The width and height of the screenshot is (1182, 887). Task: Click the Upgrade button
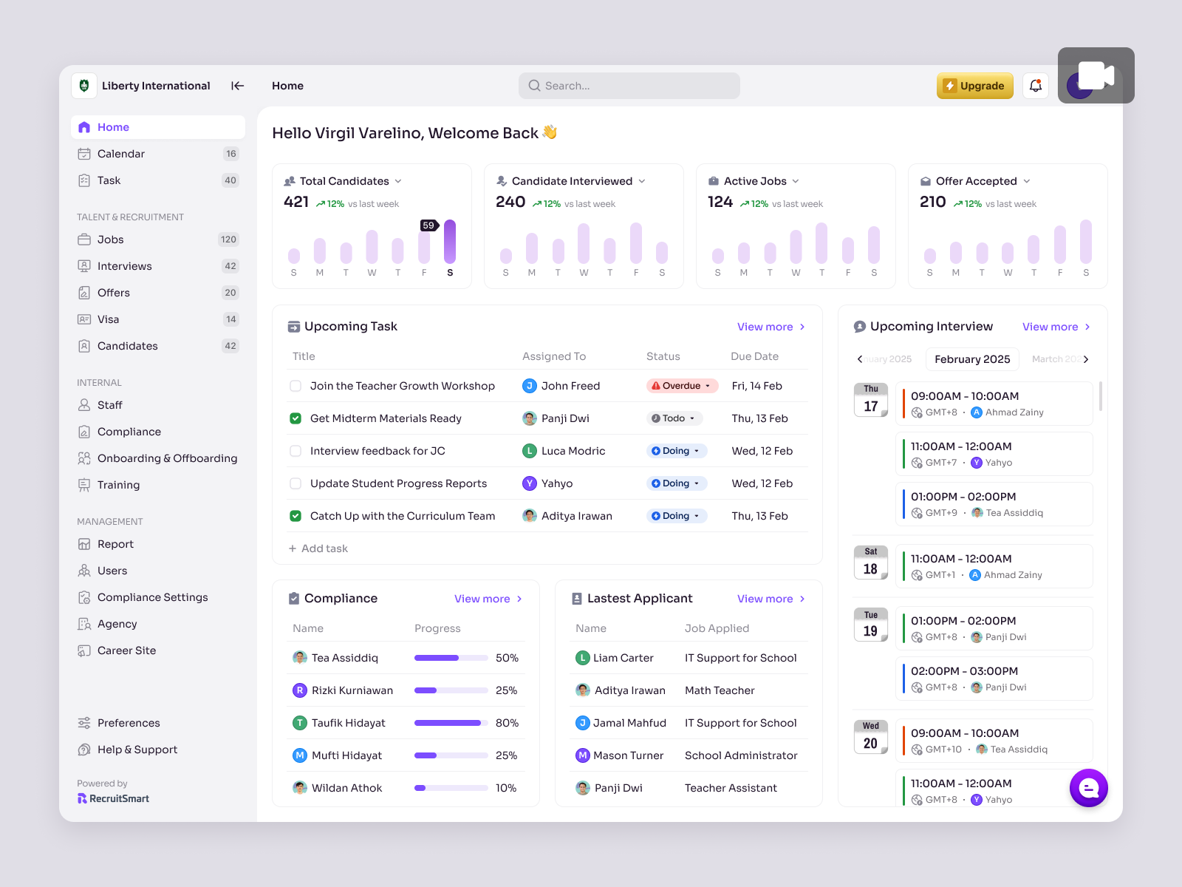(974, 85)
